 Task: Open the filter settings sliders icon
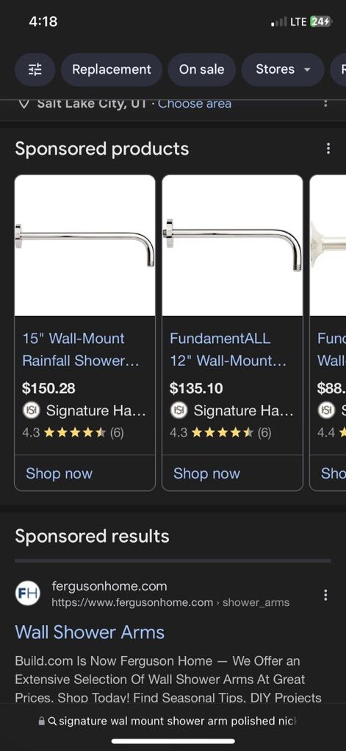coord(35,70)
